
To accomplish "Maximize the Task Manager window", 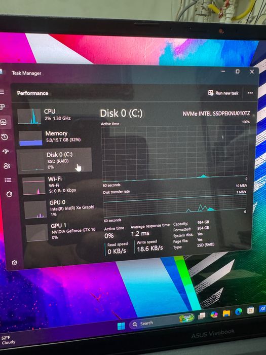I will point(238,72).
